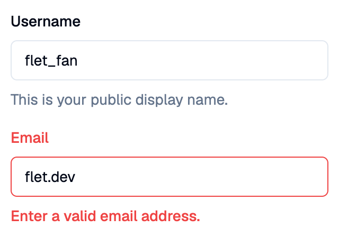
Task: Focus the Username input field
Action: 169,60
